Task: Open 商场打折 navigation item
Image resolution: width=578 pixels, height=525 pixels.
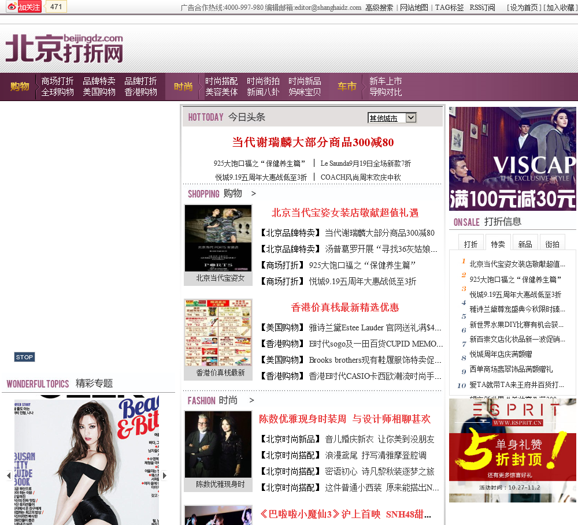Action: 57,81
